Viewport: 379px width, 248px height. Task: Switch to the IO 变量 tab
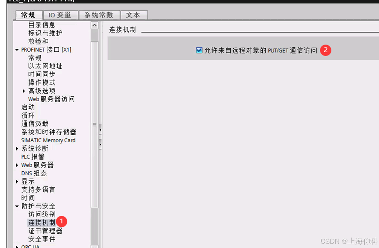[x=60, y=15]
